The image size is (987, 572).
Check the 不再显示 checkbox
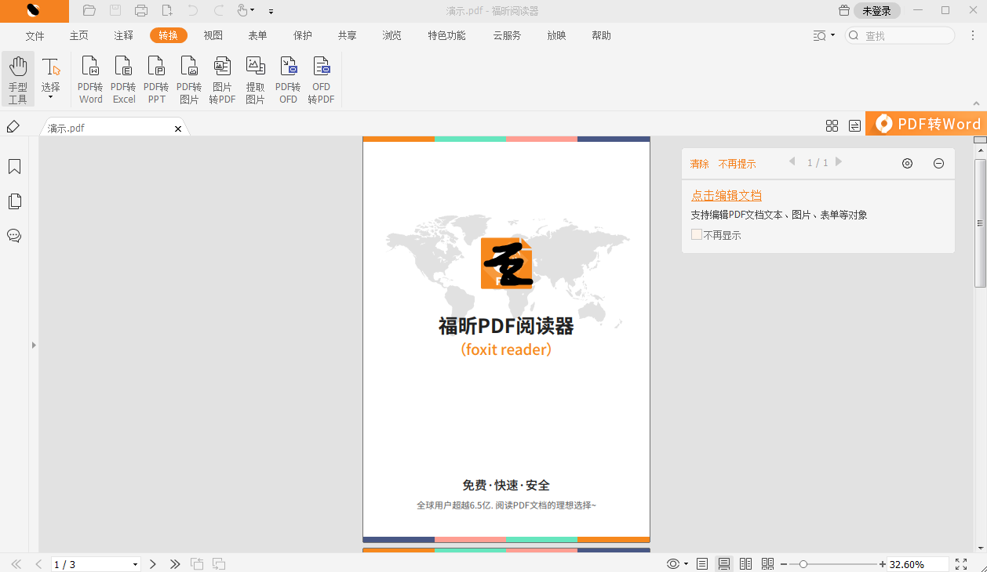(x=697, y=235)
